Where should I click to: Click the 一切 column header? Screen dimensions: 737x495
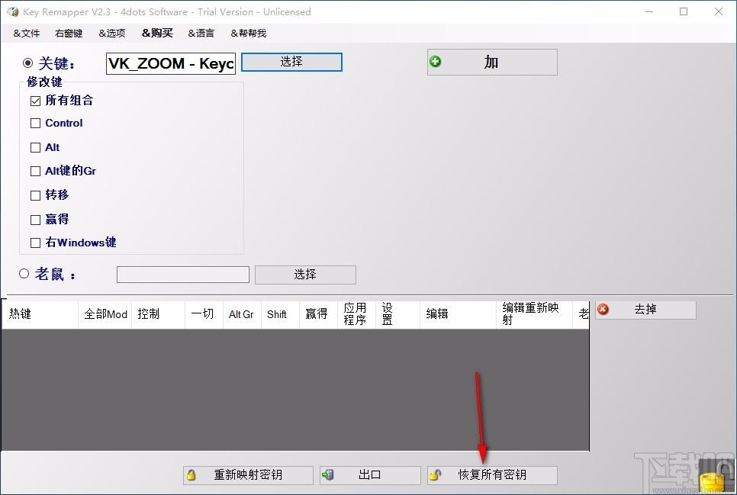pos(204,314)
